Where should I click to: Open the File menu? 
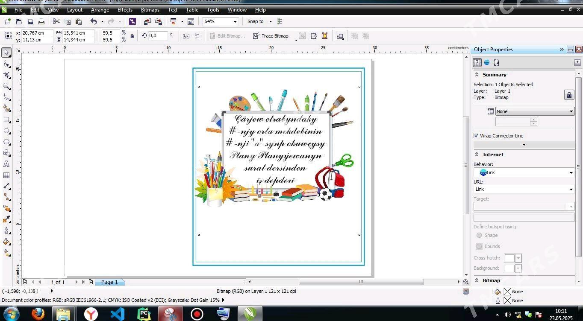(18, 10)
